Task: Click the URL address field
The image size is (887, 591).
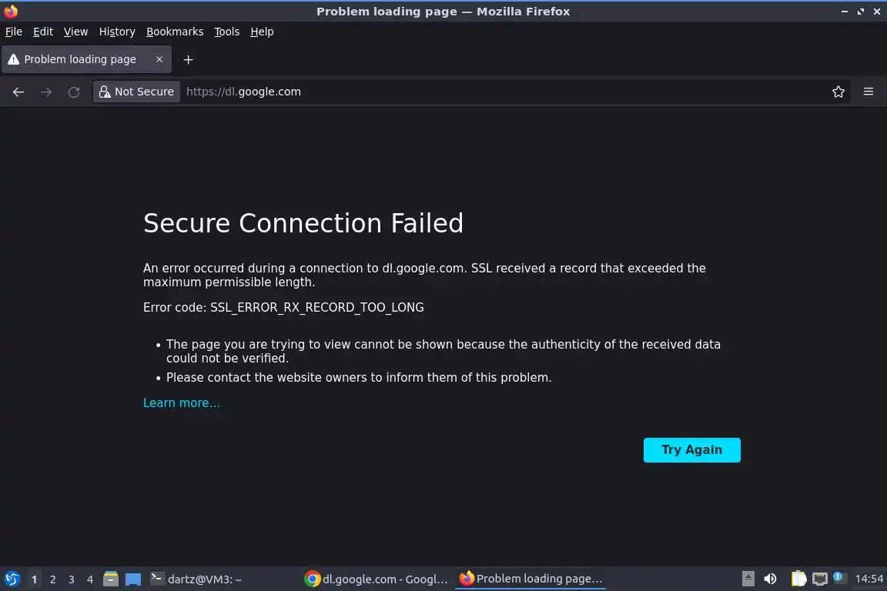Action: point(500,92)
